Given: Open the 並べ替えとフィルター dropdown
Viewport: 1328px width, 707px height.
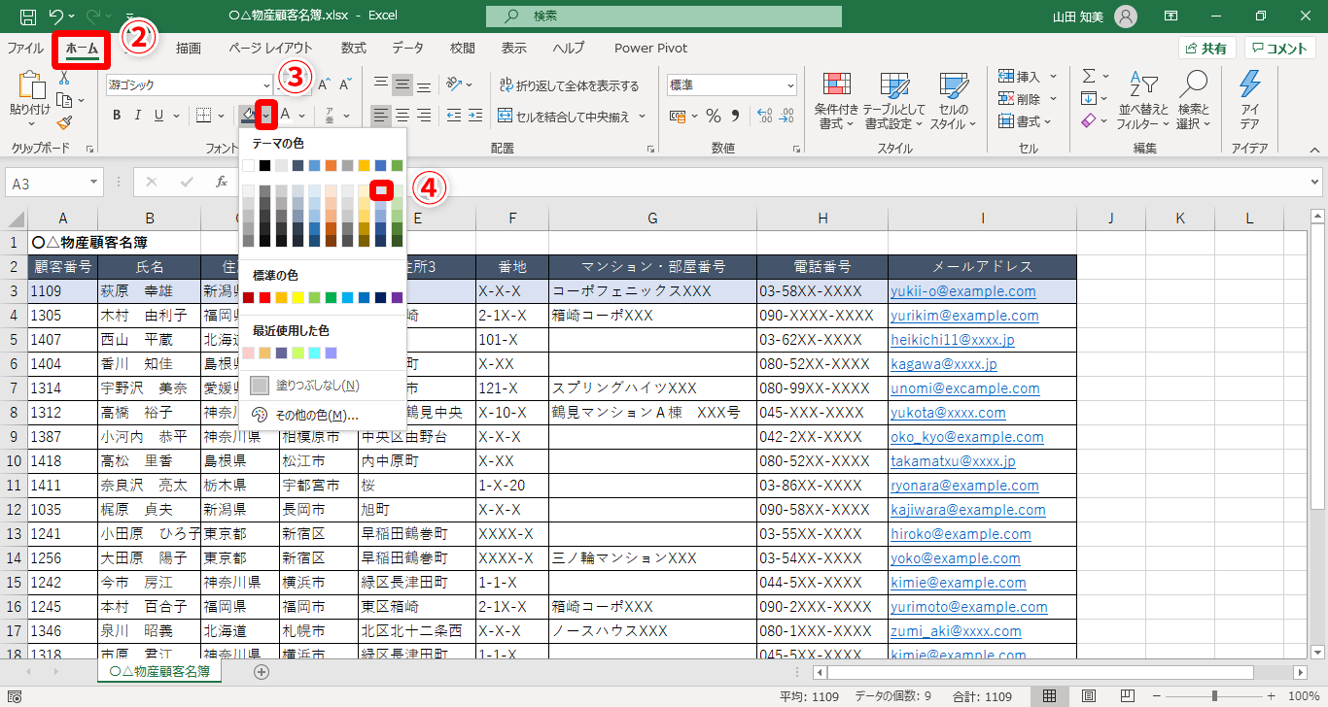Looking at the screenshot, I should click(1142, 101).
